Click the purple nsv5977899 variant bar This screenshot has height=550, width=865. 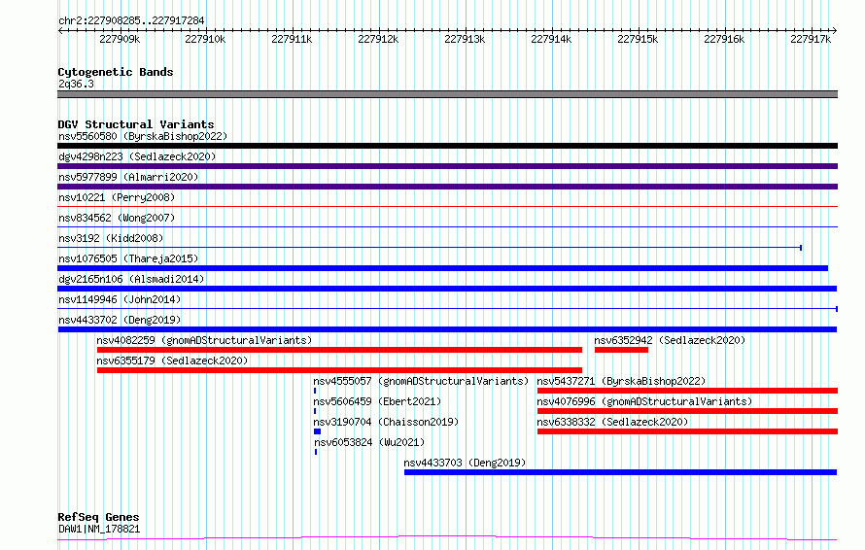click(447, 187)
